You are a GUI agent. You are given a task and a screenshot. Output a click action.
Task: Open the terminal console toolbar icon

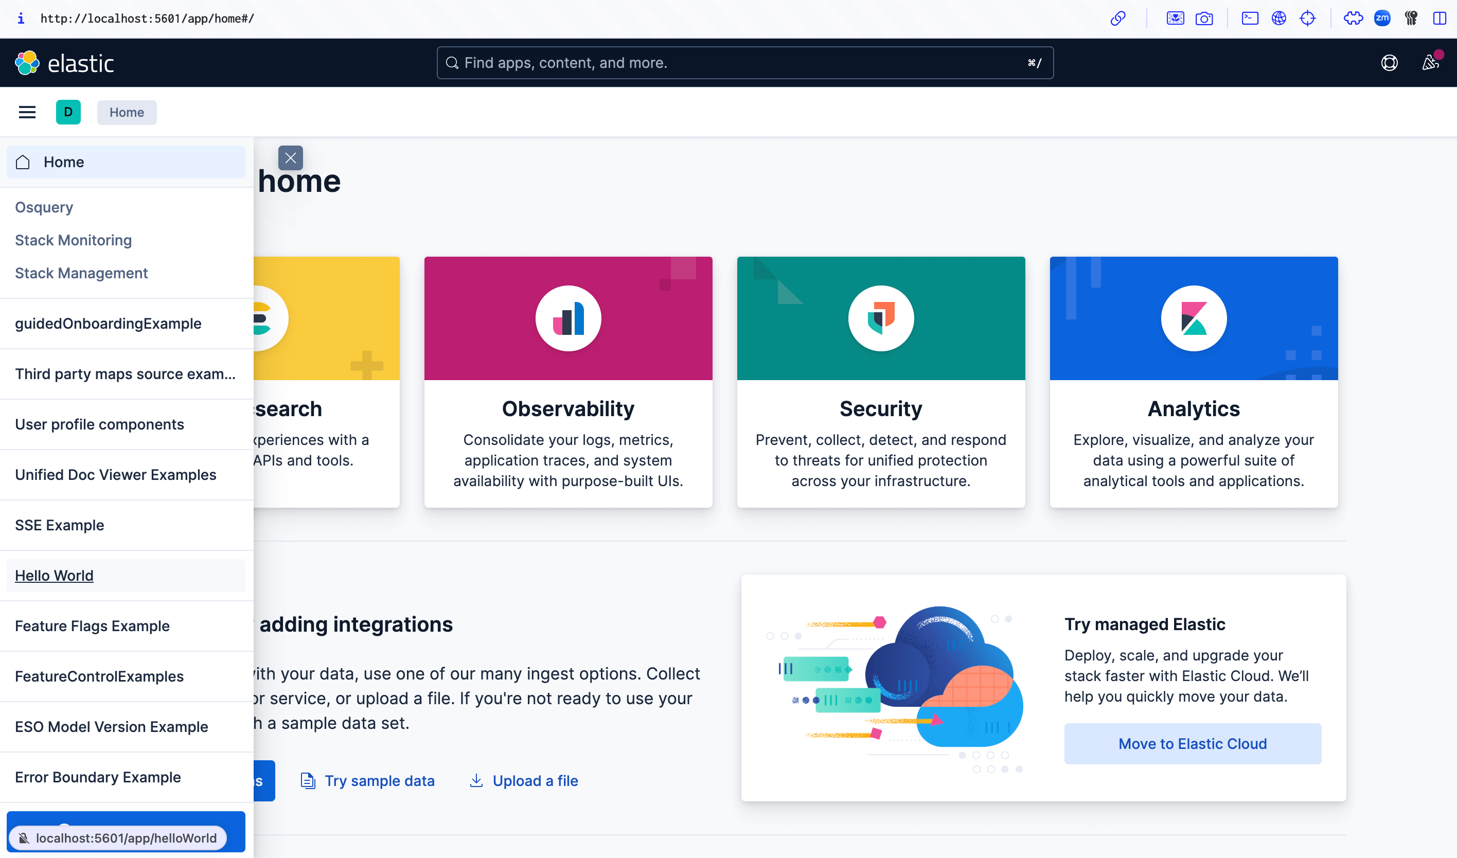[1250, 19]
